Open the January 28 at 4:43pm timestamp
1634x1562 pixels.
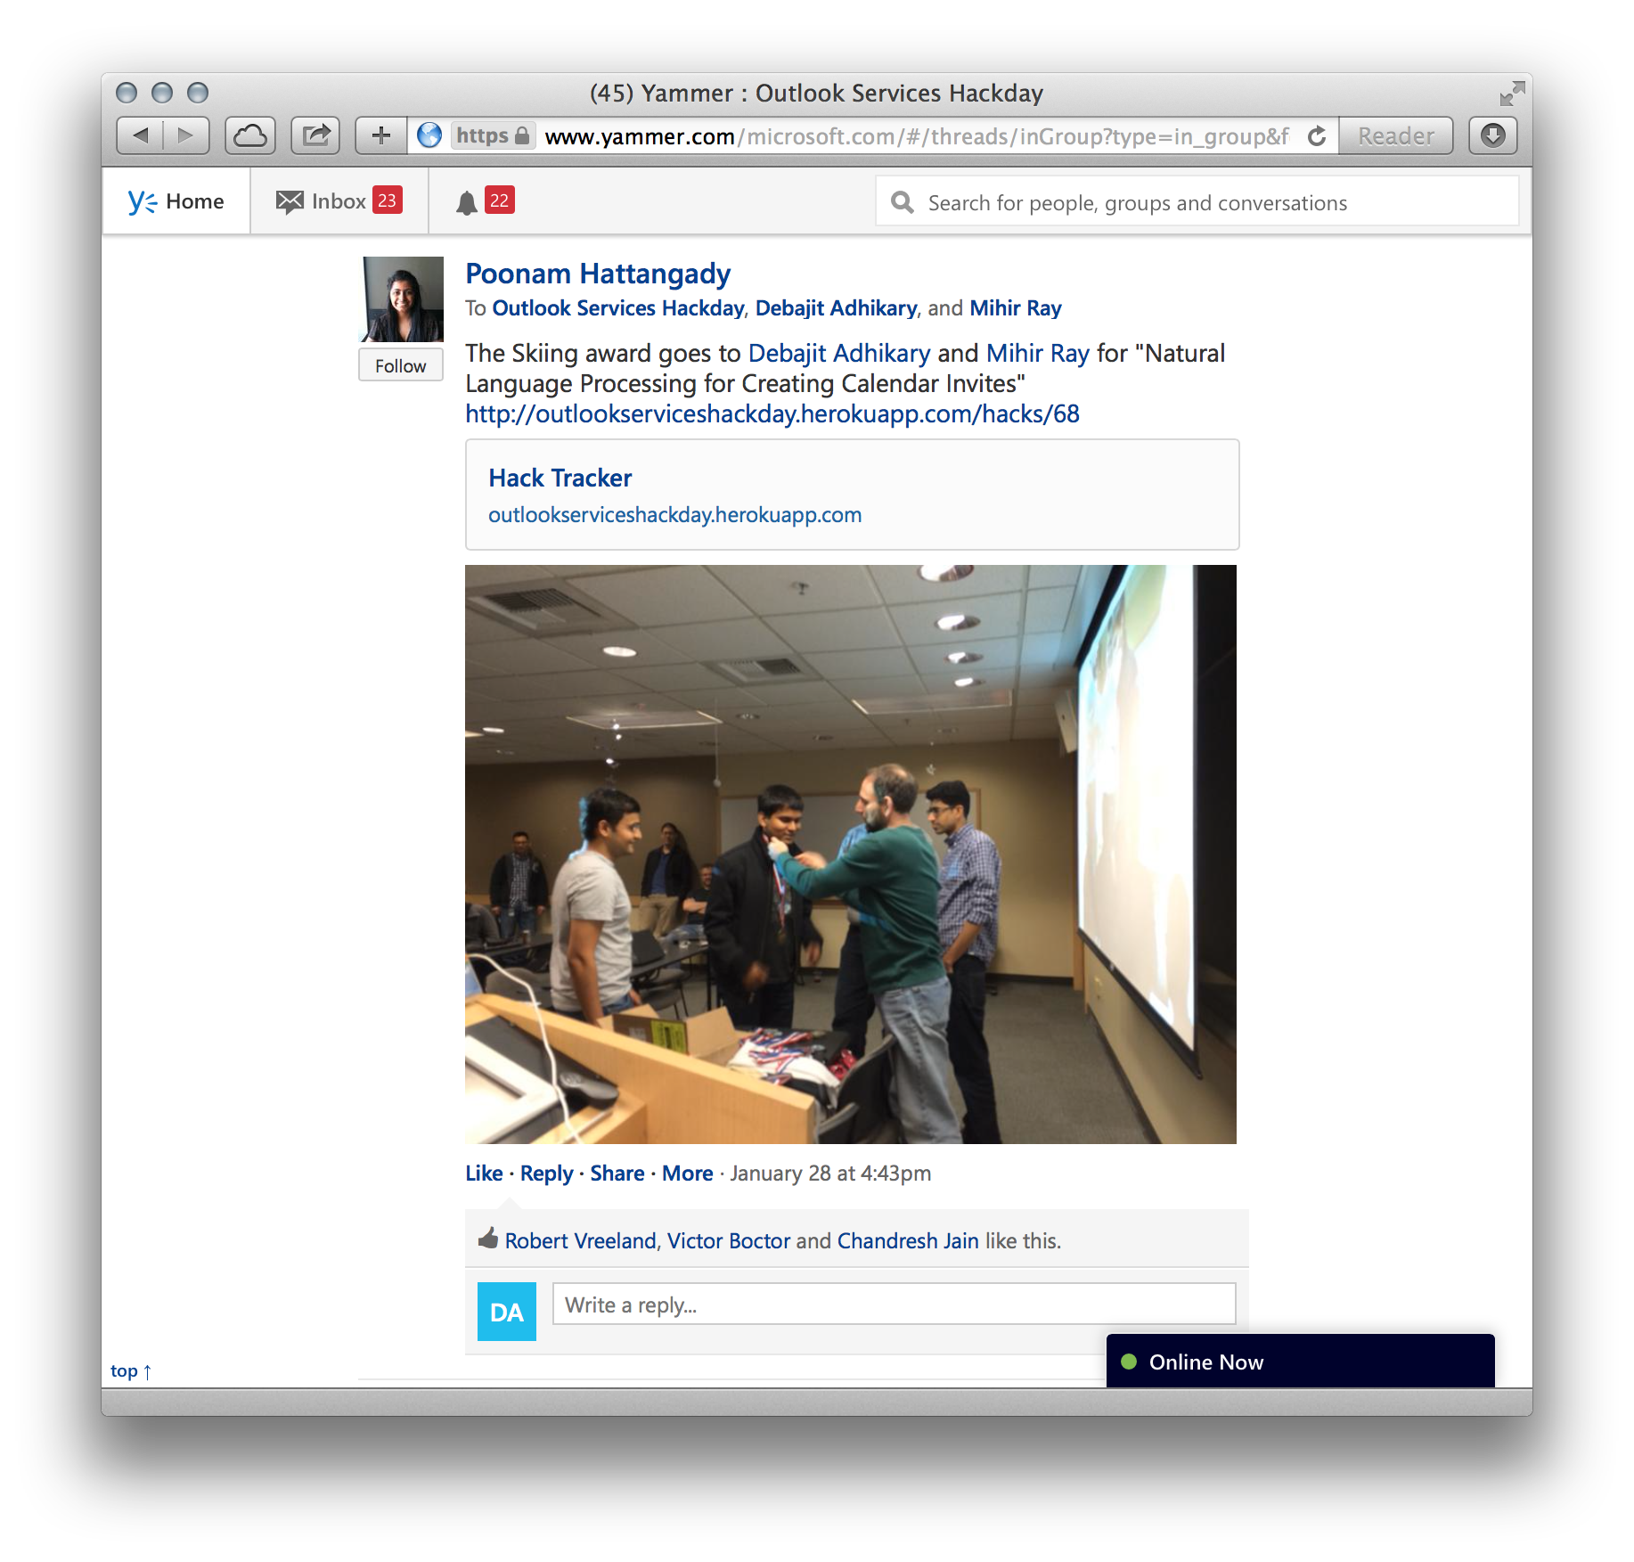(830, 1174)
